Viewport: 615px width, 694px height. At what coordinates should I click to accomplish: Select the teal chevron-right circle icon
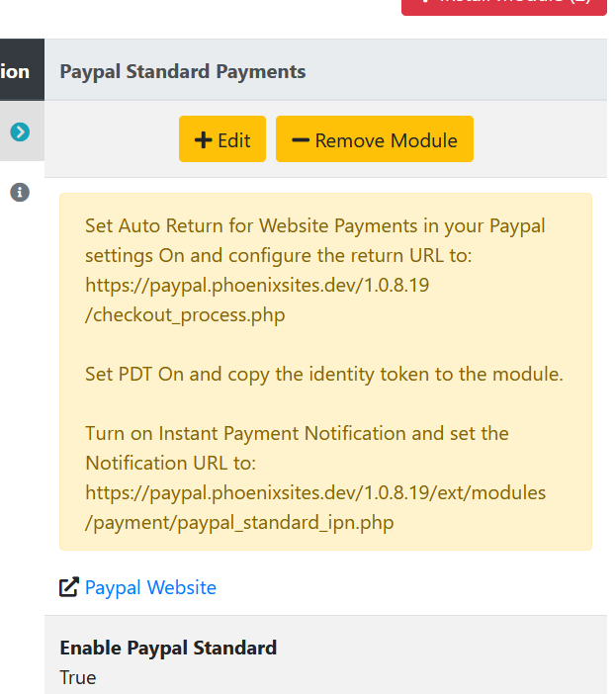(x=20, y=131)
